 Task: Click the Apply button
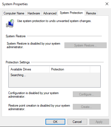pyautogui.click(x=99, y=122)
